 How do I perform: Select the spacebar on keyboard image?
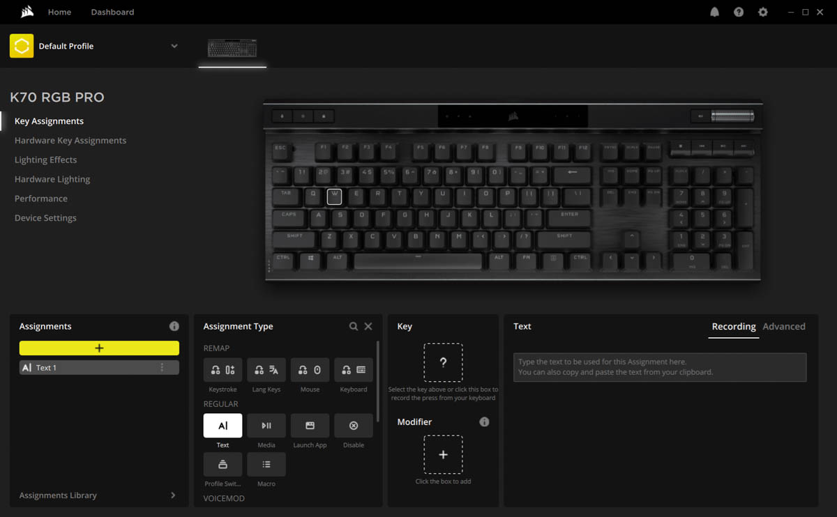(418, 261)
